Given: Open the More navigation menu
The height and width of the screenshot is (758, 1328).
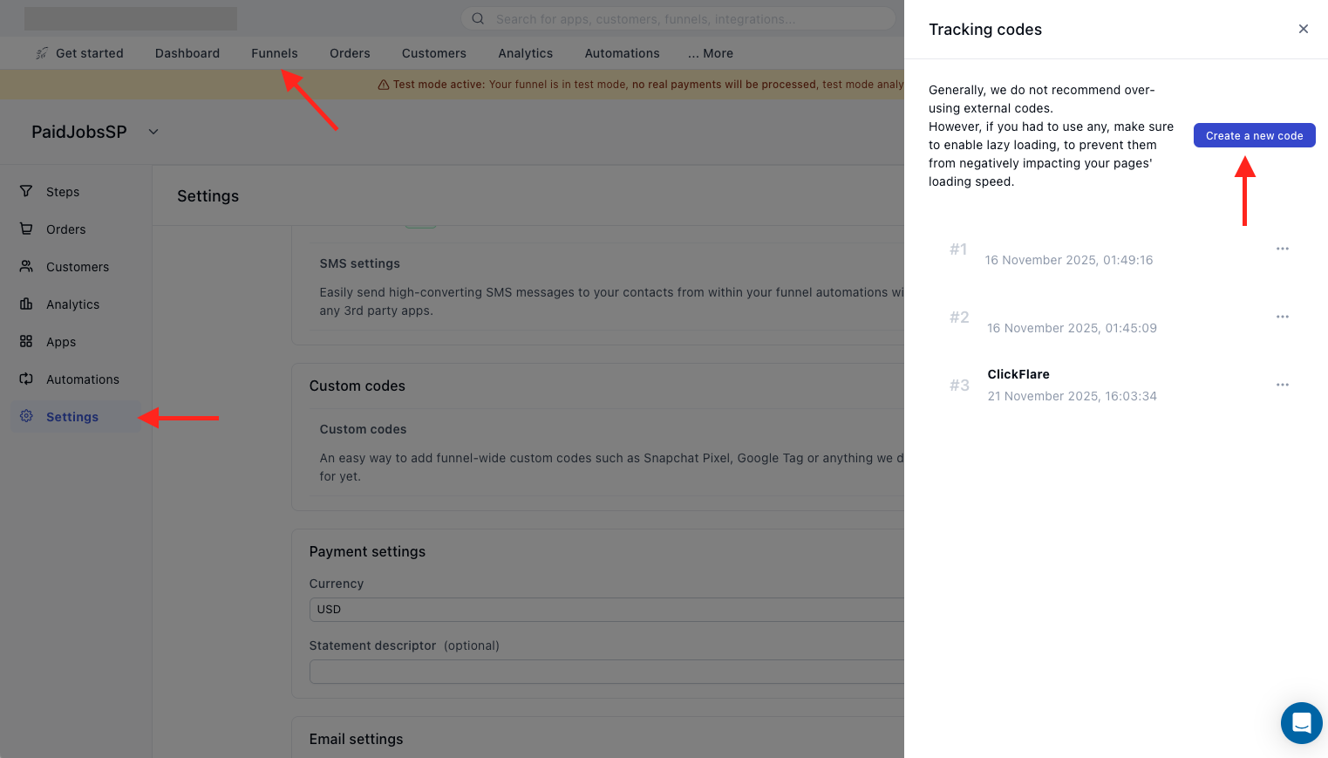Looking at the screenshot, I should coord(710,53).
